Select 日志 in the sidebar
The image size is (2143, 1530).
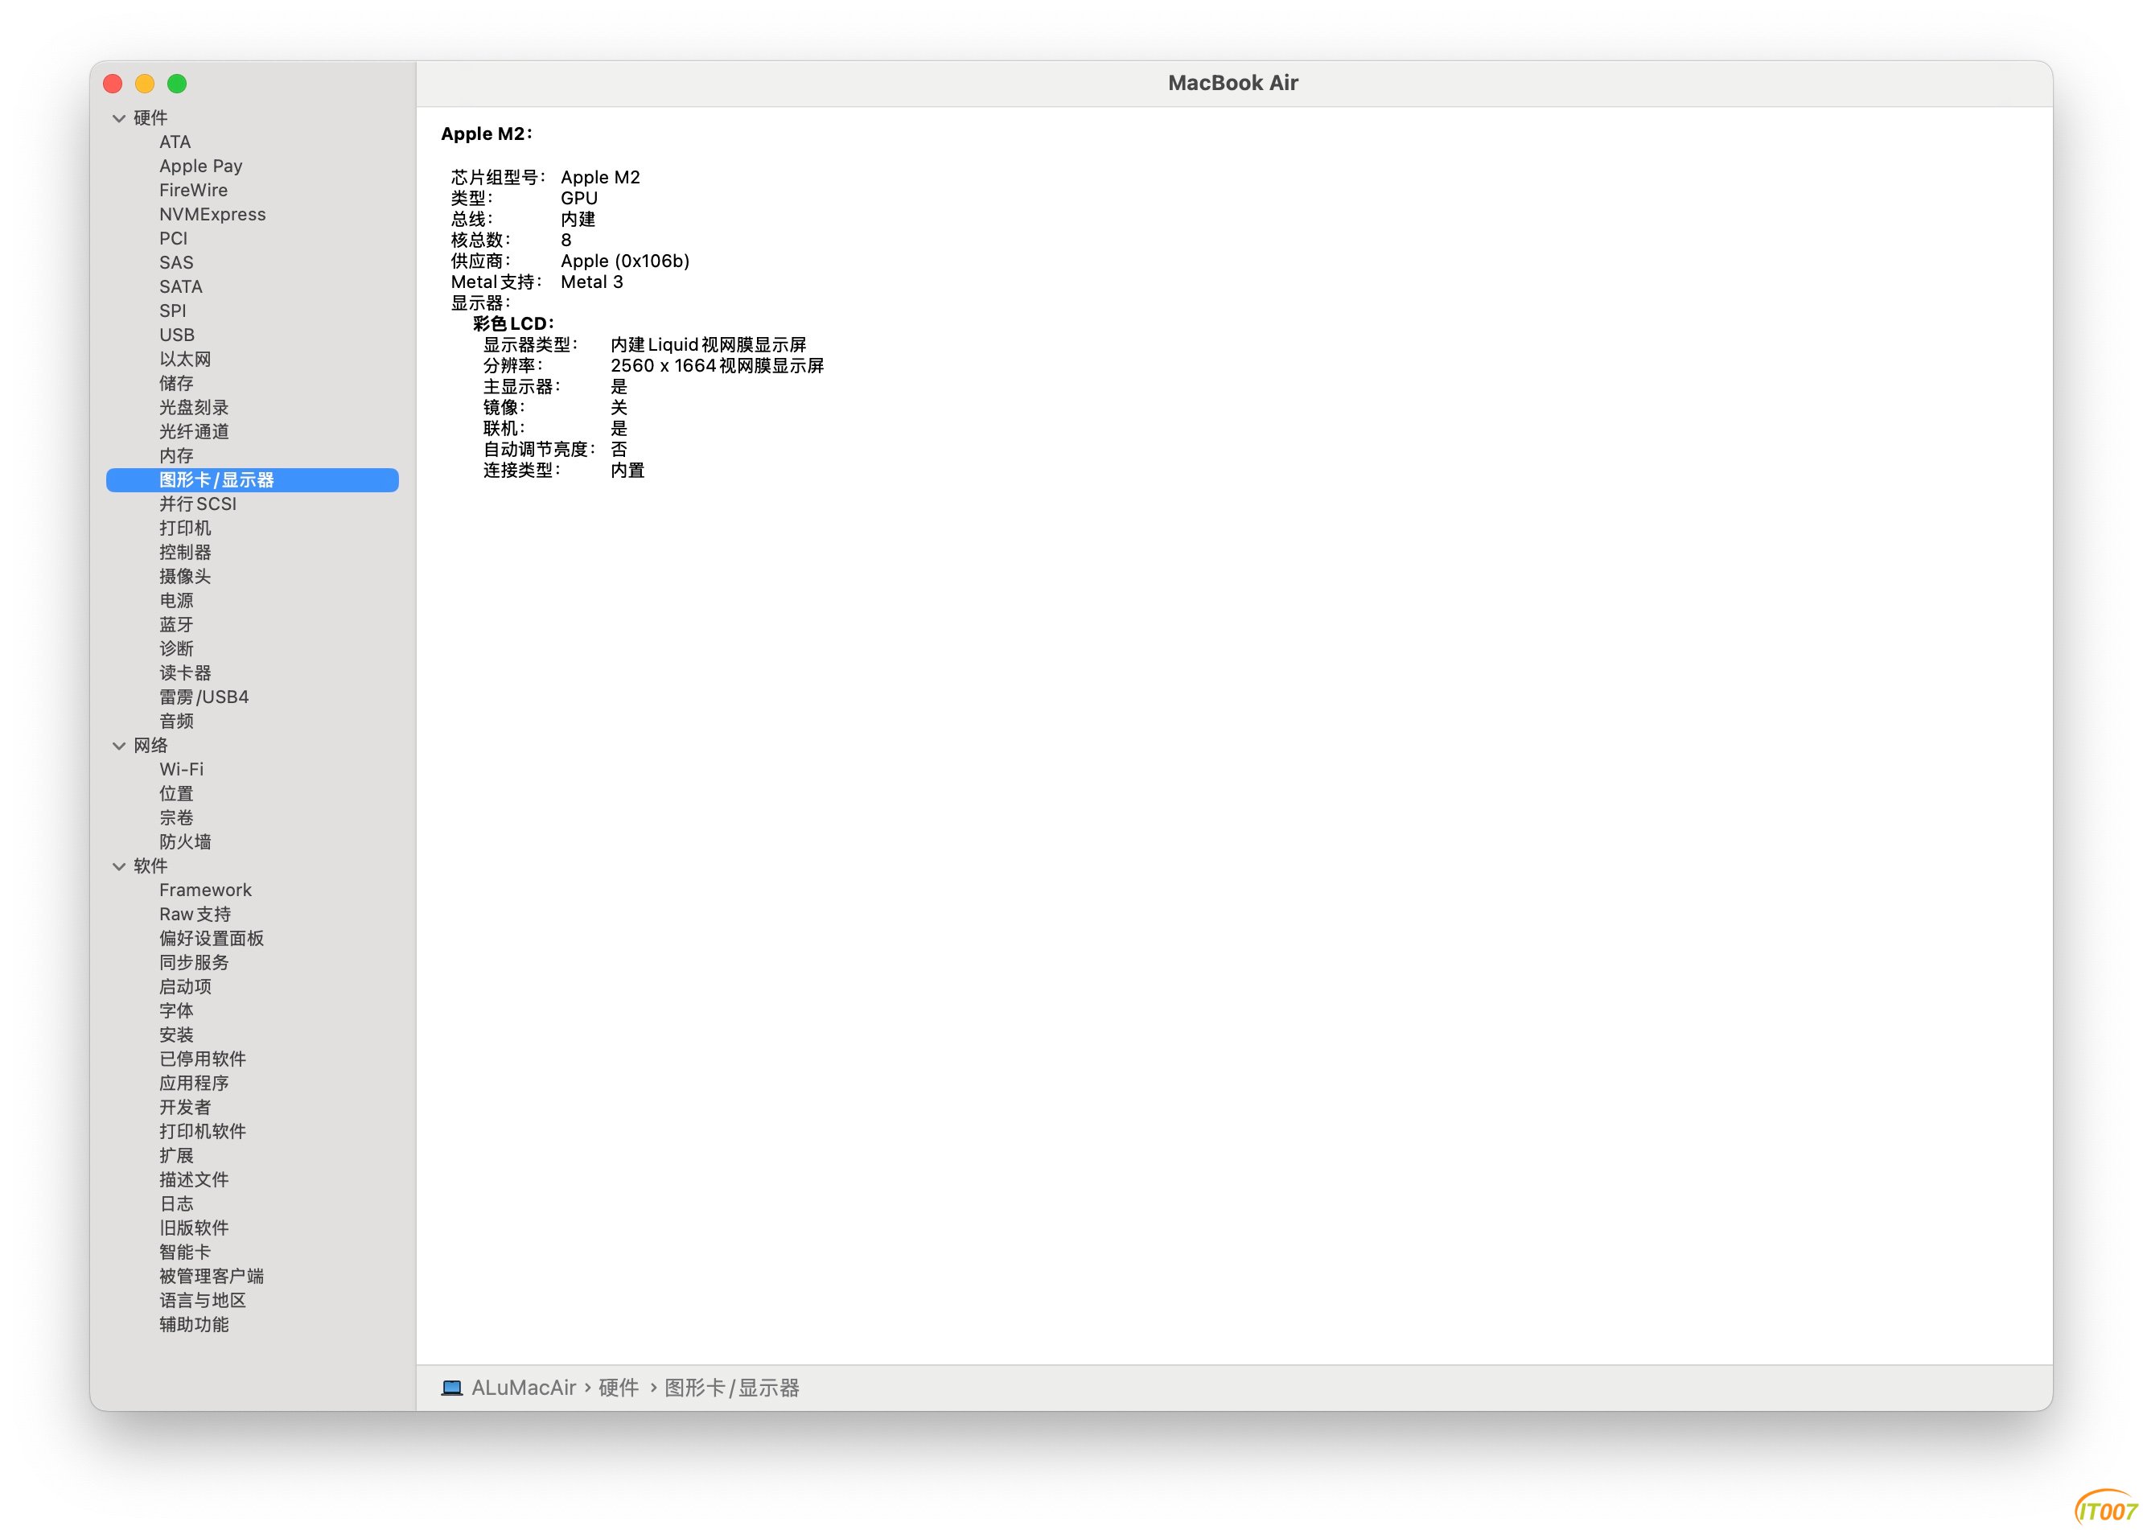(176, 1204)
